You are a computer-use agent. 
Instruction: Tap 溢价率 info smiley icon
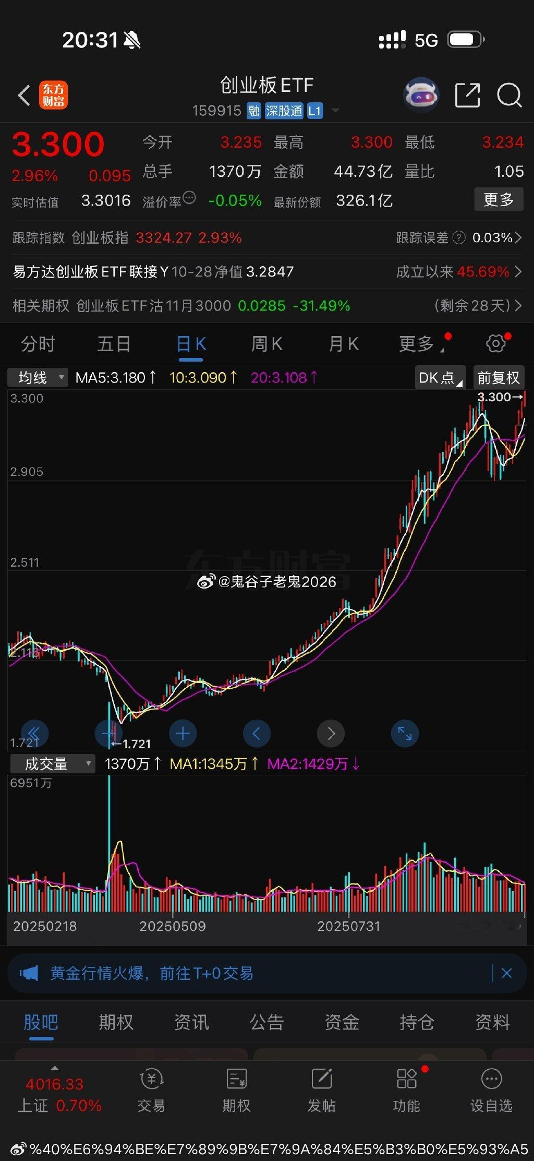point(189,198)
